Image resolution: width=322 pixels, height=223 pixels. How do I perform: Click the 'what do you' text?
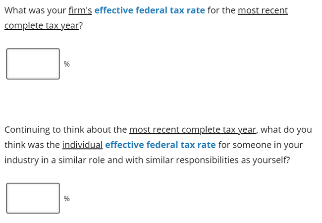(286, 130)
